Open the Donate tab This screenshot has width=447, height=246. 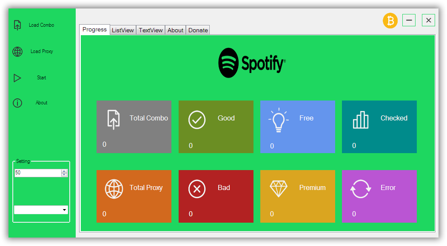[x=198, y=30]
